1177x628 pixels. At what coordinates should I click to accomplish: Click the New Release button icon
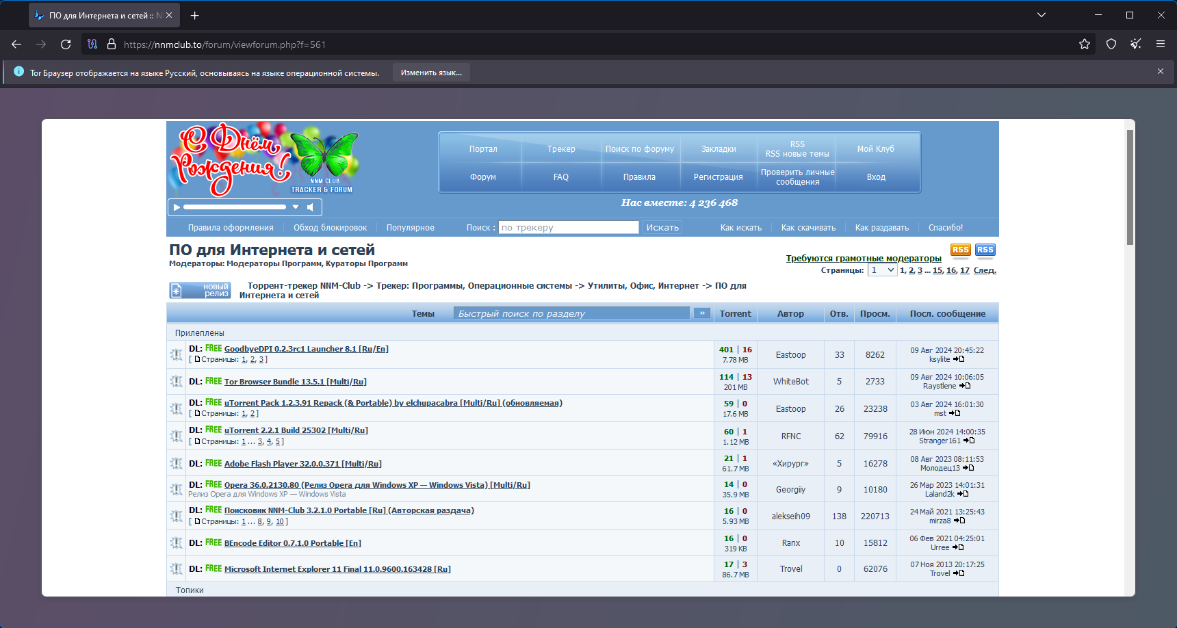point(201,290)
